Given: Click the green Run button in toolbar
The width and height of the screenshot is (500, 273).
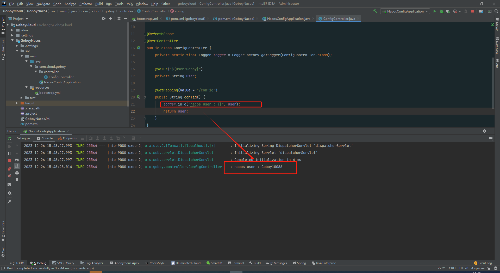Looking at the screenshot, I should point(435,11).
